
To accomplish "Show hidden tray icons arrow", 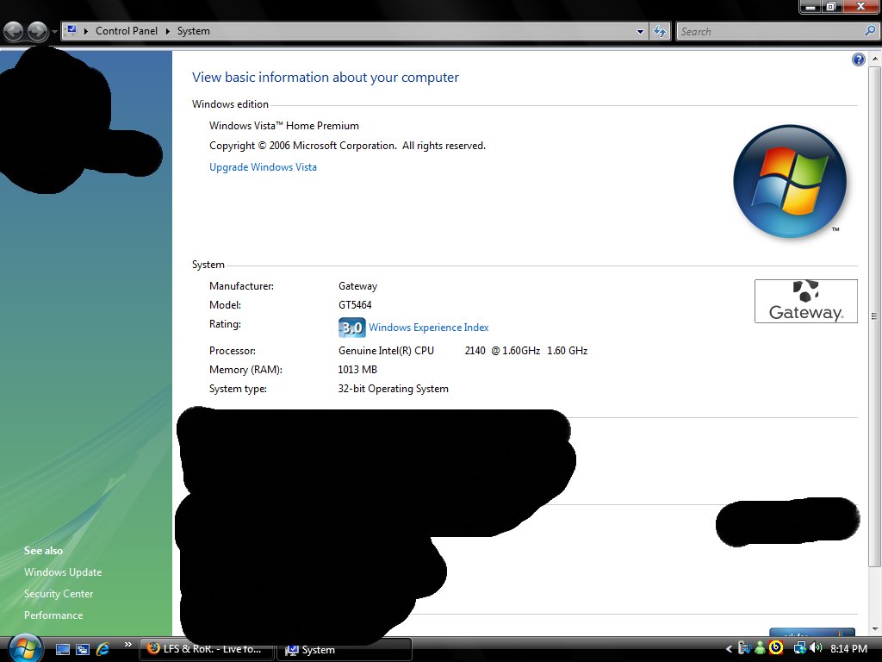I will coord(729,649).
